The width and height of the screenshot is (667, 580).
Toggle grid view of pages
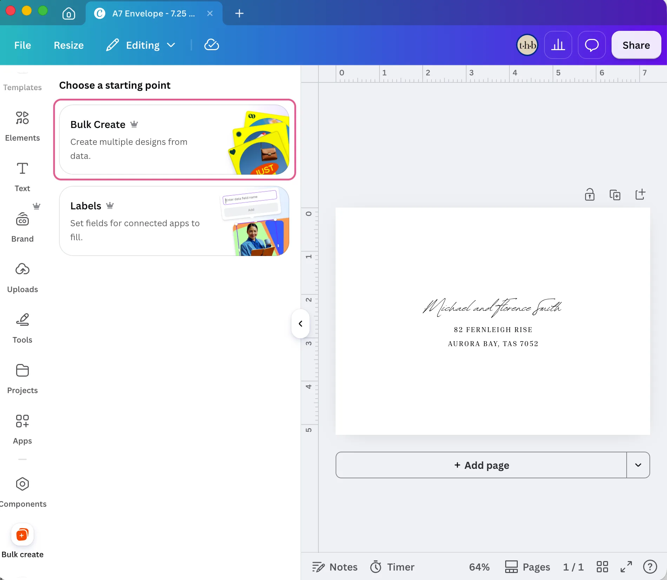[x=602, y=567]
